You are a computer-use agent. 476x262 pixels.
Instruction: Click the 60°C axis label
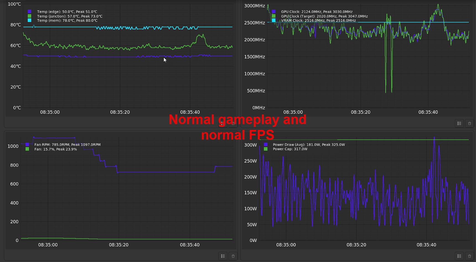click(16, 46)
